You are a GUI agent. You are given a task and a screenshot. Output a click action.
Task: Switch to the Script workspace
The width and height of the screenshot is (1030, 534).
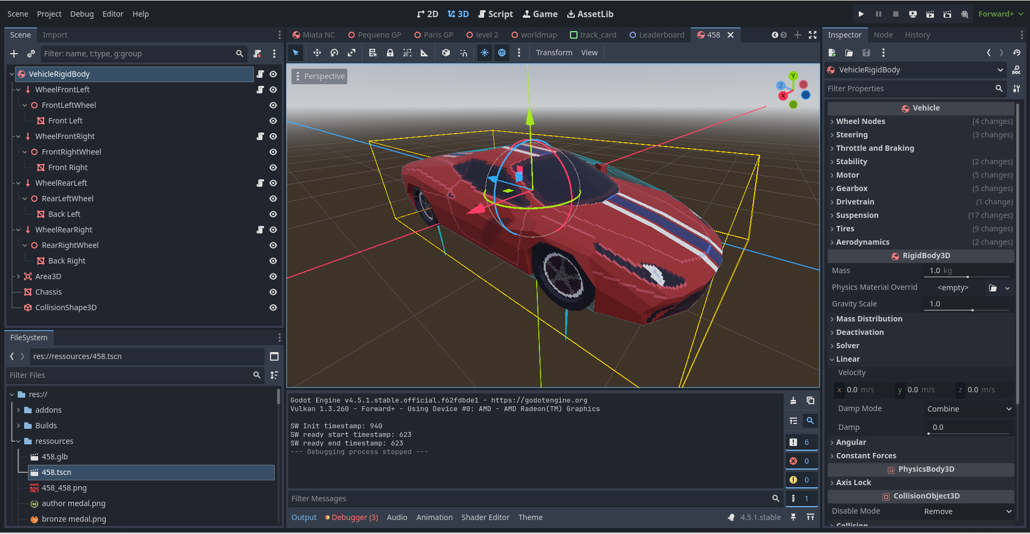[495, 14]
